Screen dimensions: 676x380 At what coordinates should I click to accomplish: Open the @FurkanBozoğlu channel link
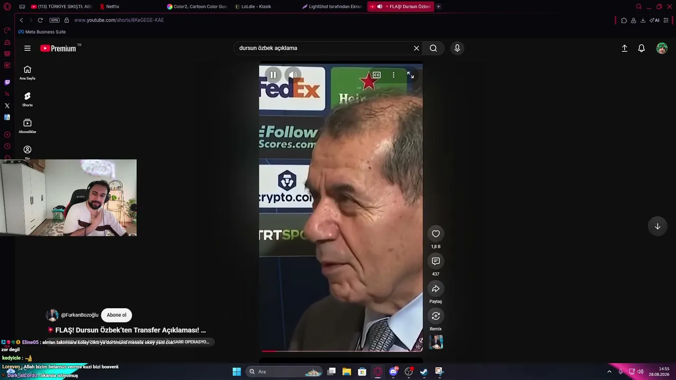point(80,315)
